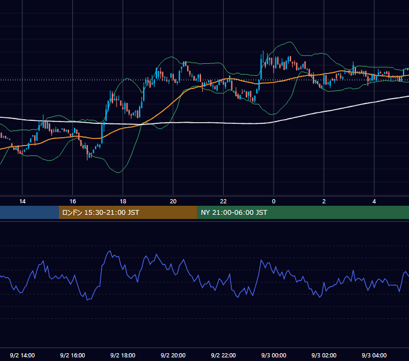Select the blue session bar before London

(29, 212)
